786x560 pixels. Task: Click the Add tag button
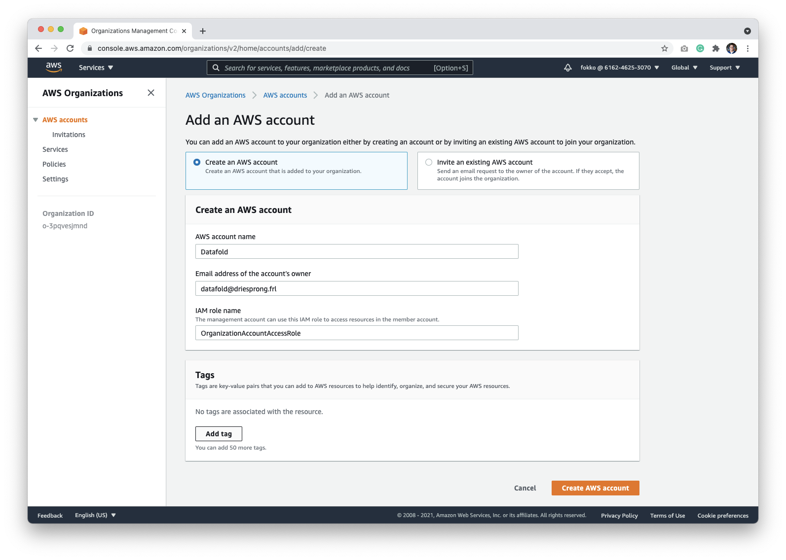pos(219,434)
